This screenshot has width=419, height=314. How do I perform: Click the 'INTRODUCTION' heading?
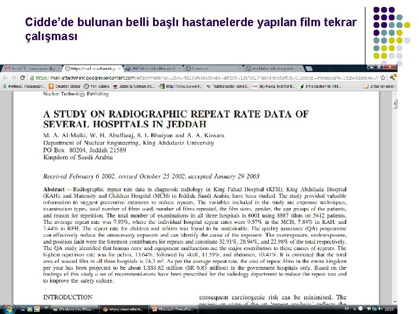68,297
